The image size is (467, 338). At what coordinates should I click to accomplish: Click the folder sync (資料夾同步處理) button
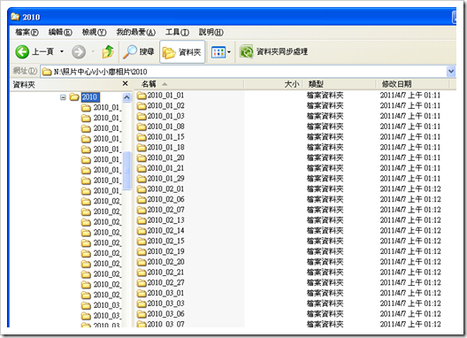pos(273,52)
